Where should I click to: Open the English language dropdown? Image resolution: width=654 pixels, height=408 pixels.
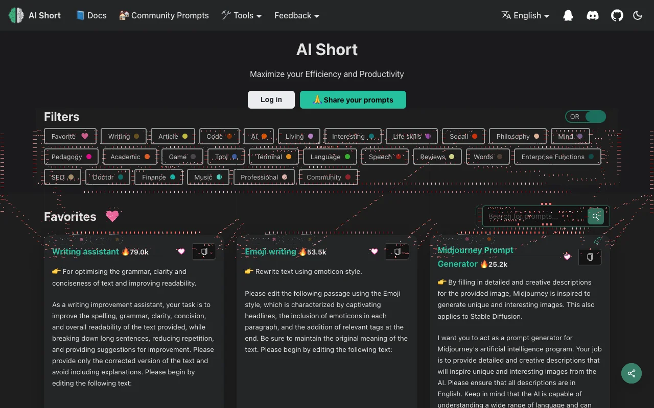pyautogui.click(x=525, y=15)
